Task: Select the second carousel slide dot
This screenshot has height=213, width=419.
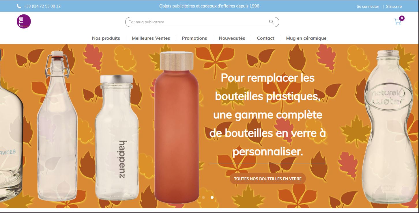Action: [212, 197]
